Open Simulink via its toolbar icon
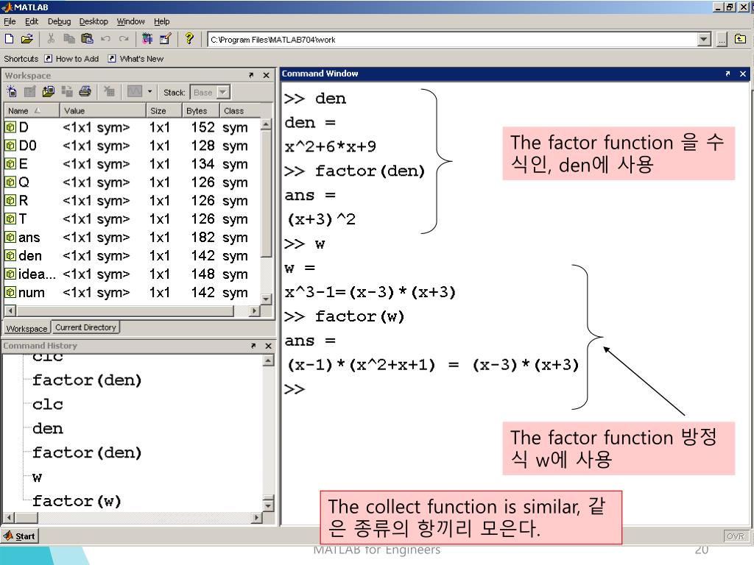Viewport: 754px width, 565px height. pyautogui.click(x=147, y=39)
